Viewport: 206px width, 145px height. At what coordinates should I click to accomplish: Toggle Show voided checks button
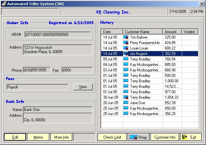[x=139, y=137]
